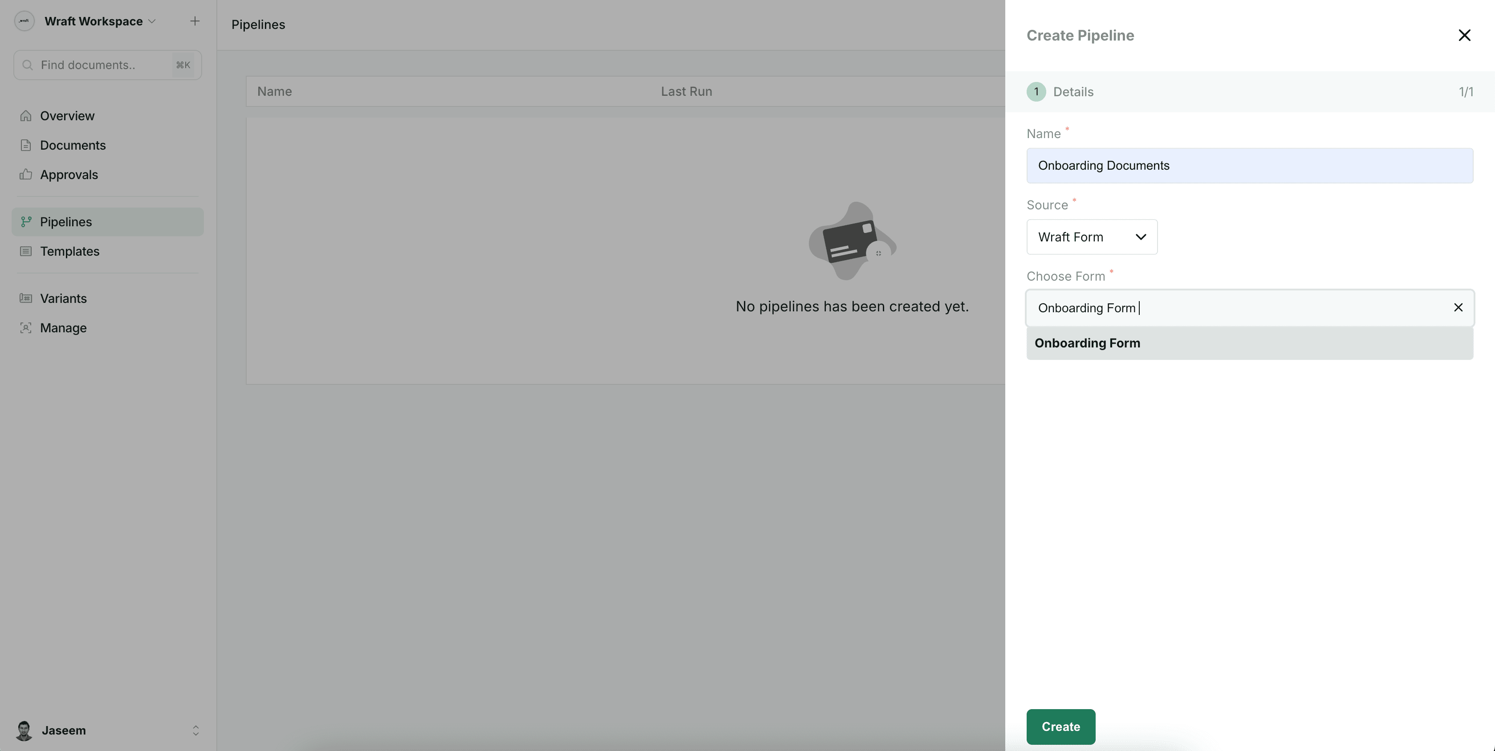Viewport: 1495px width, 751px height.
Task: Click the 1/1 step counter
Action: click(1466, 92)
